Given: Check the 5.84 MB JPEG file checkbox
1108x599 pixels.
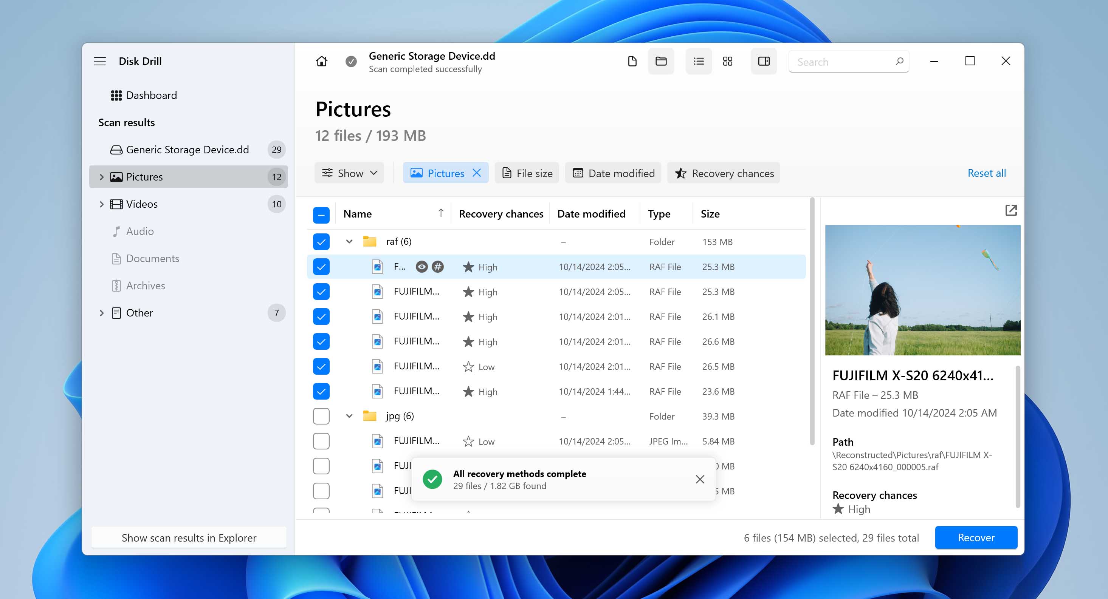Looking at the screenshot, I should [x=321, y=441].
